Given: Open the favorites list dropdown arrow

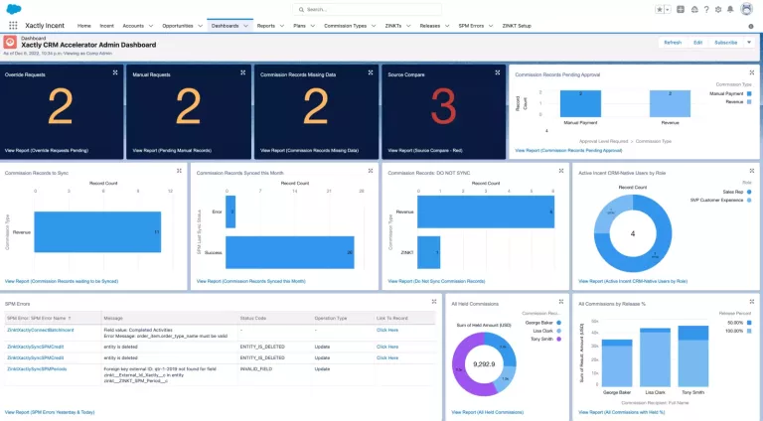Looking at the screenshot, I should [668, 9].
